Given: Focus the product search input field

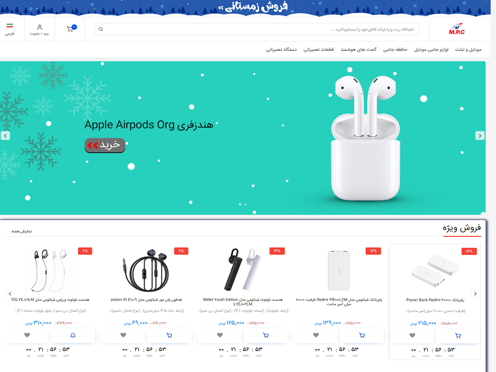Looking at the screenshot, I should 257,29.
